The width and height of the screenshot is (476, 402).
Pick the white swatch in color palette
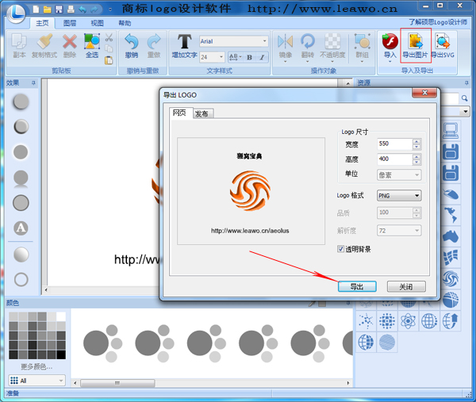[x=61, y=316]
